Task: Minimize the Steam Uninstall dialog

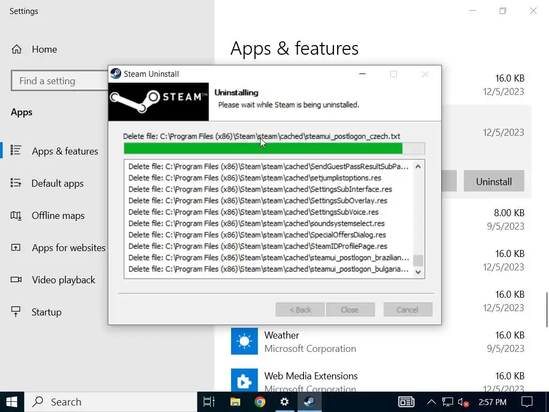Action: point(362,74)
